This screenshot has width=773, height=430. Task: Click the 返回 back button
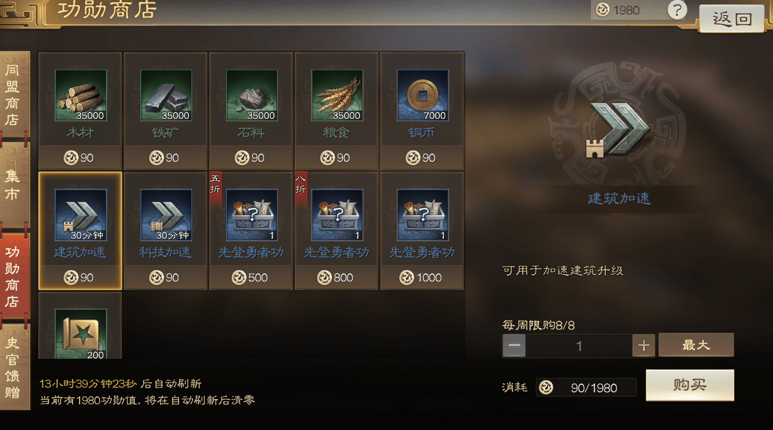(732, 19)
